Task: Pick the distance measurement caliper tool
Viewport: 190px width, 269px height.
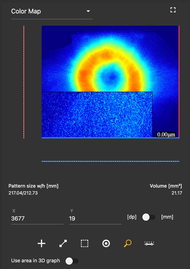Action: (x=149, y=244)
